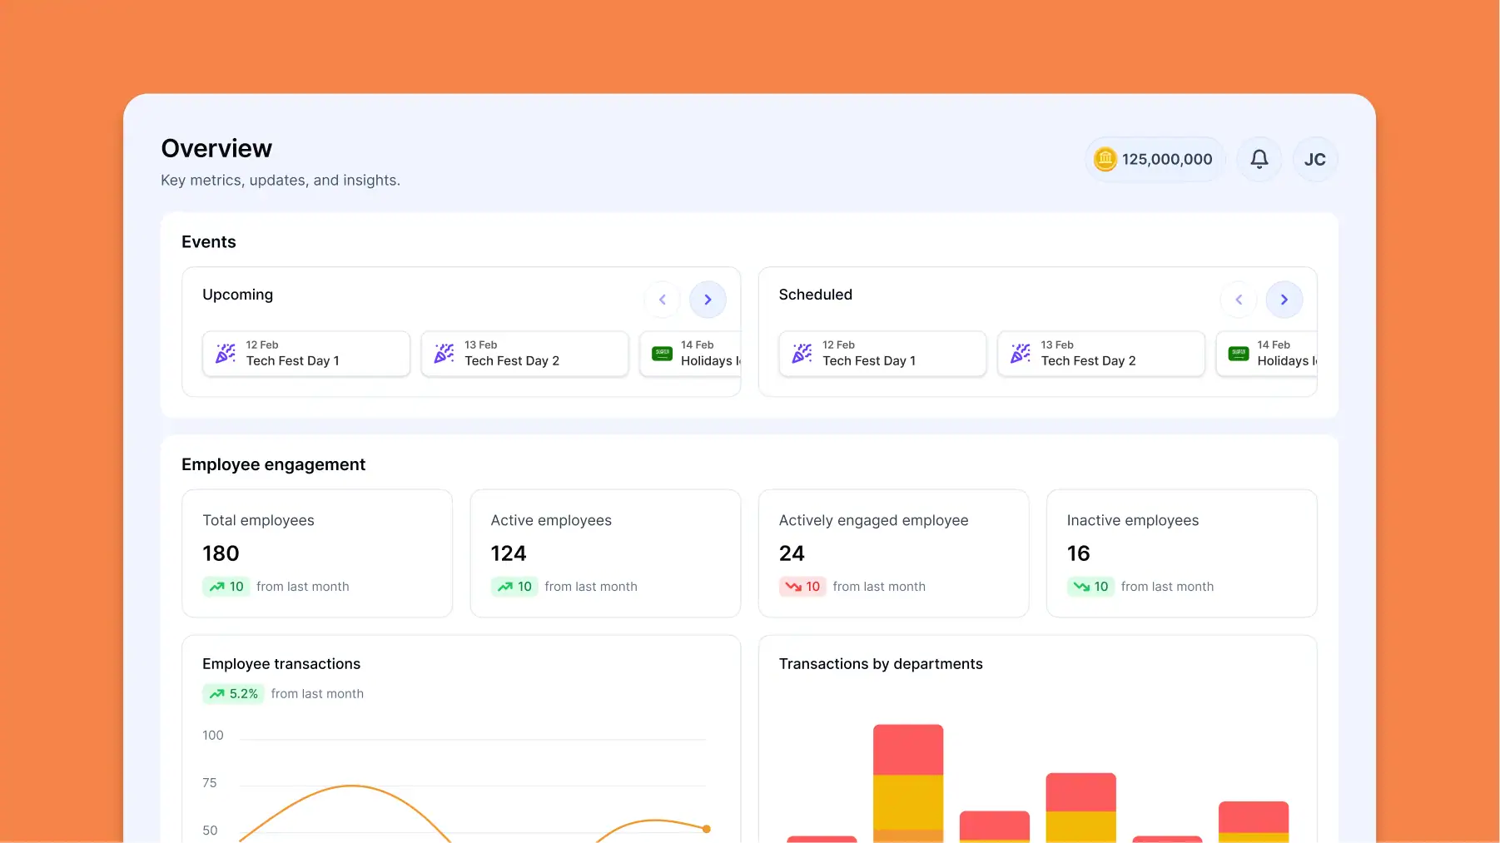Screen dimensions: 1500x843
Task: Click the Upcoming events label
Action: [x=237, y=295]
